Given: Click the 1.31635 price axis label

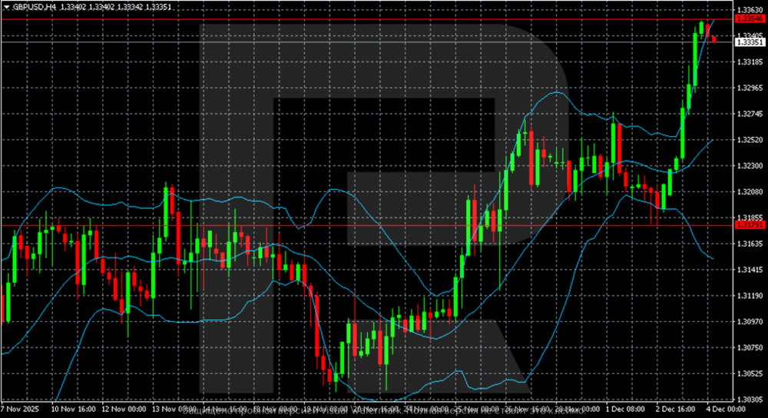Looking at the screenshot, I should click(750, 244).
